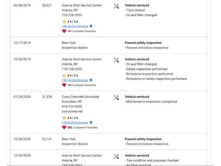The height and width of the screenshot is (166, 221).
Task: Select 'Safety inspection performed' detail line
Action: pyautogui.click(x=146, y=69)
